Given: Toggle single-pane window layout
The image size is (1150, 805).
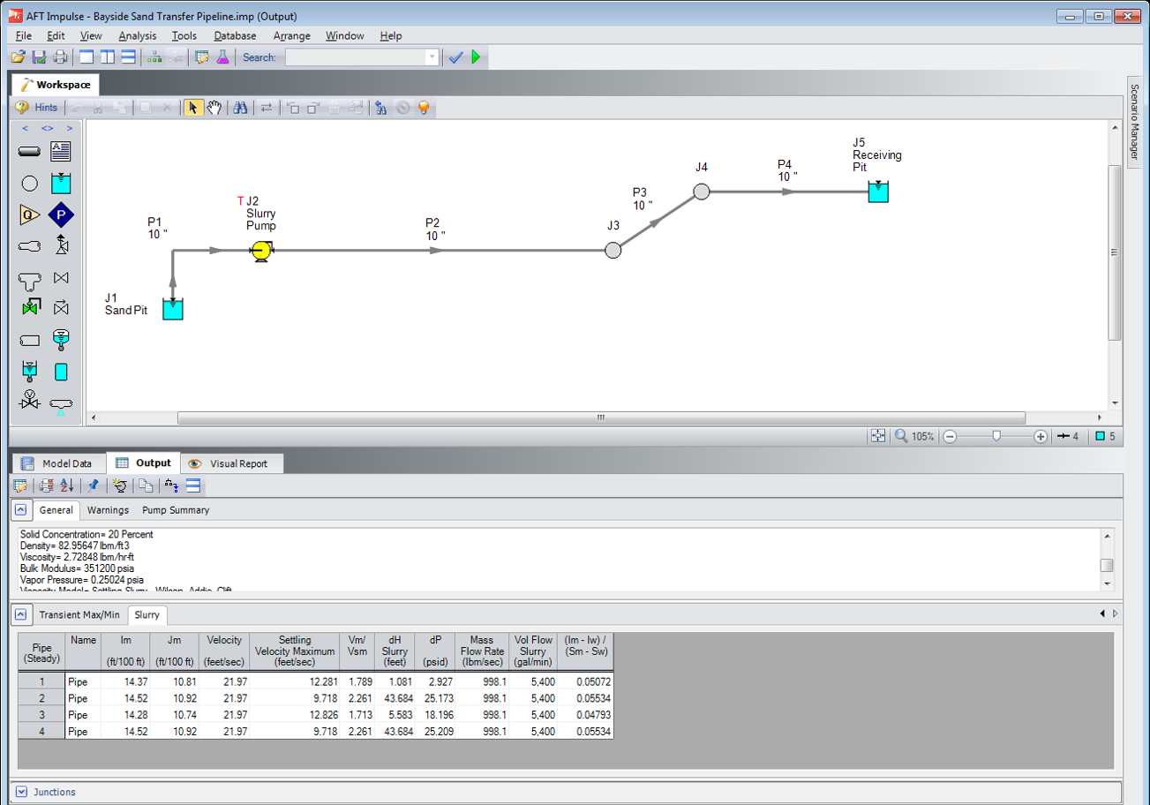Looking at the screenshot, I should 86,57.
